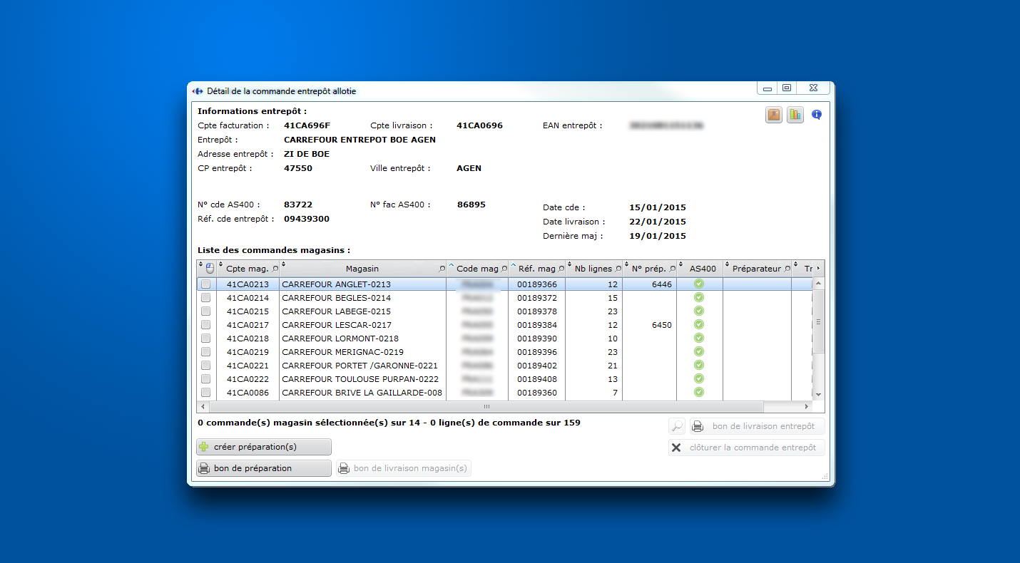The width and height of the screenshot is (1020, 563).
Task: Check the CARREFOUR PORTET /GARONNE-0221 row box
Action: (205, 366)
